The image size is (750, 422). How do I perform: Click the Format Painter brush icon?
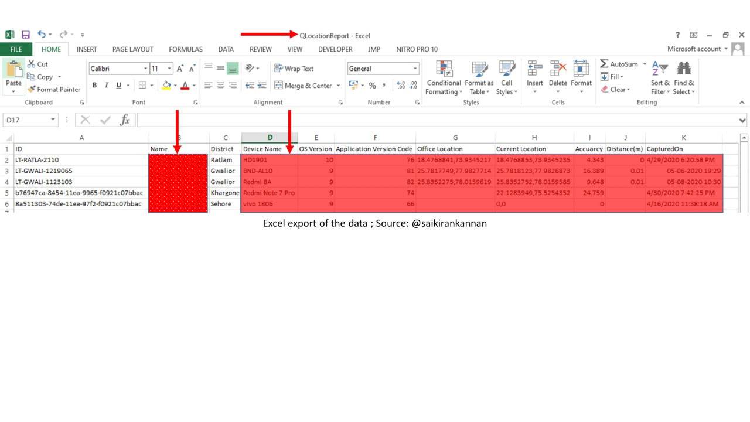coord(32,90)
